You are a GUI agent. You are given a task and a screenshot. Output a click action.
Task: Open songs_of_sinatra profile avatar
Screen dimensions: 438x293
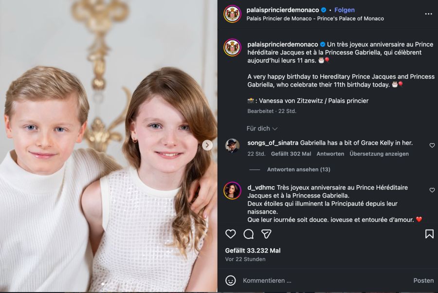[232, 146]
